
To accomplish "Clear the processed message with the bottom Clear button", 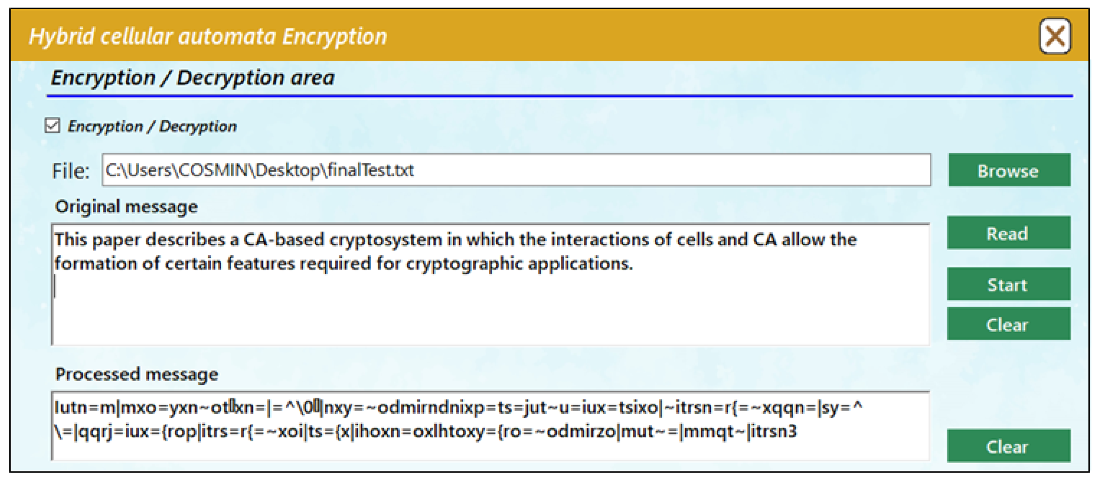I will [x=1008, y=446].
